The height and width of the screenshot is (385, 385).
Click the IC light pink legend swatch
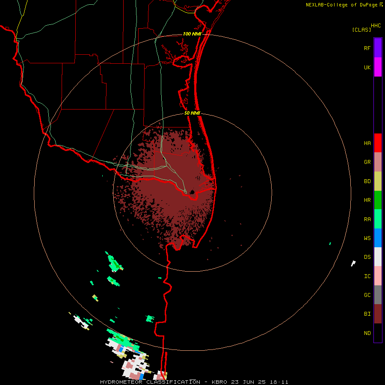point(378,276)
